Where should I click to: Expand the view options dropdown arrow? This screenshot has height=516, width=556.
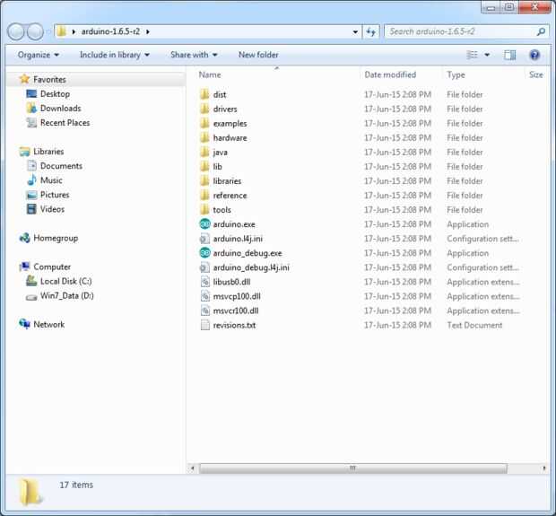click(487, 55)
